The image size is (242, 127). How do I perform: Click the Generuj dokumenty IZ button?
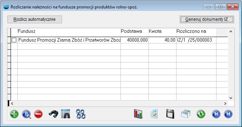click(x=207, y=19)
